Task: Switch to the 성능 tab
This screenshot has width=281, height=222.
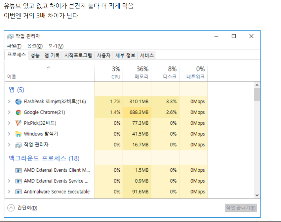Action: coord(35,55)
